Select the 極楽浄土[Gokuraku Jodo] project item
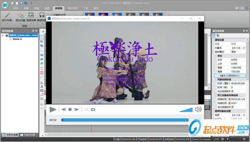 pos(23,35)
